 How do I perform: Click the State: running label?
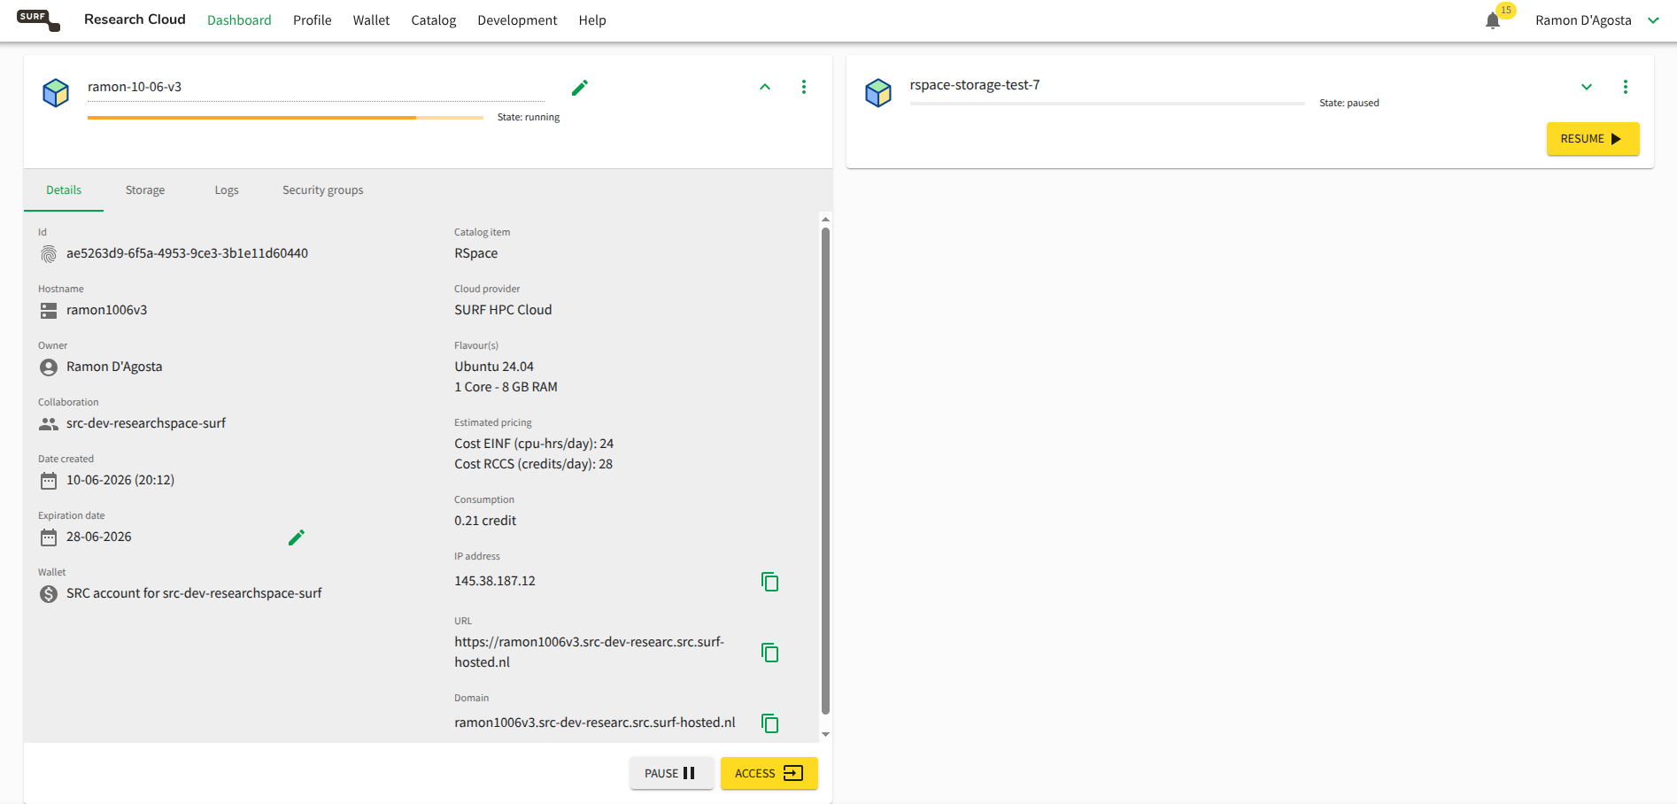pyautogui.click(x=529, y=117)
